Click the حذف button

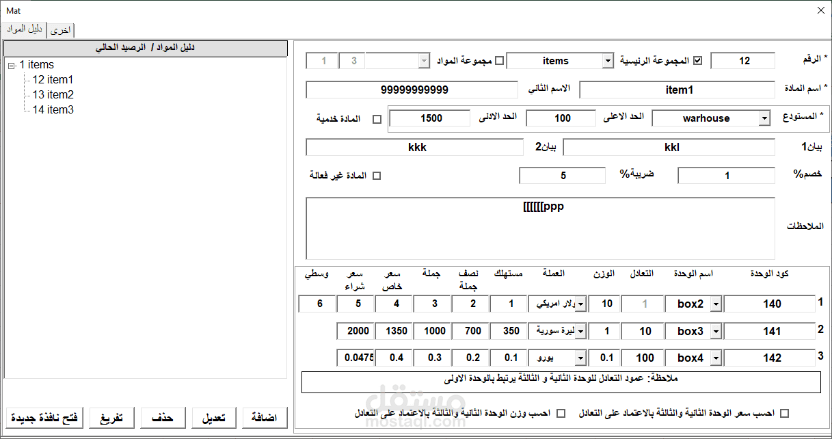tap(162, 418)
